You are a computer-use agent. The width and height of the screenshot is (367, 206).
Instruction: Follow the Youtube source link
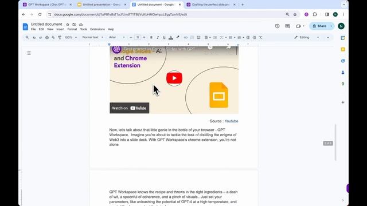[231, 121]
